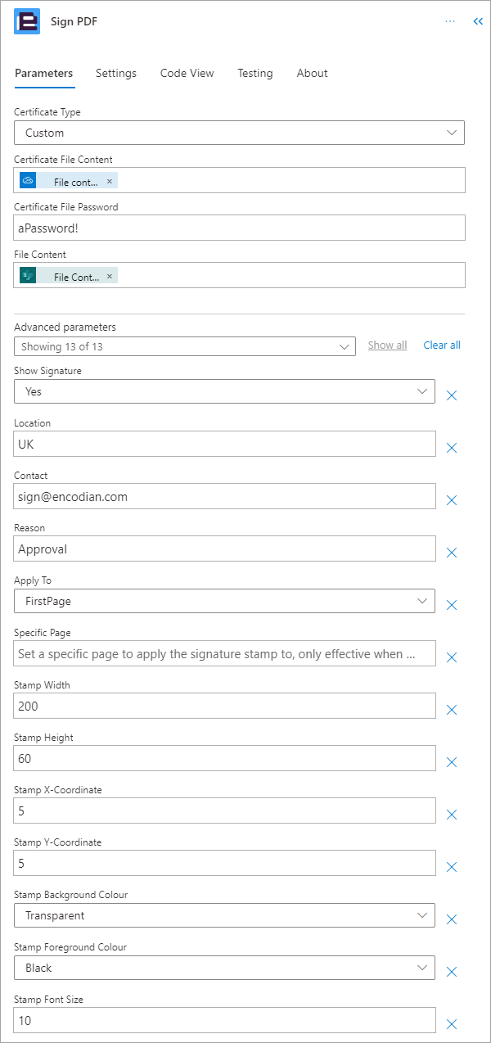Open the Testing tab
This screenshot has width=491, height=1043.
pos(255,73)
